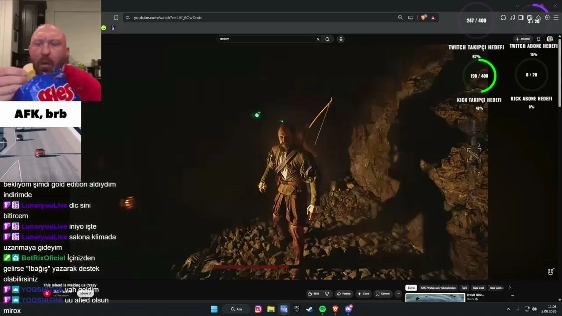Open the OH MY GOD recommended video thumbnail
This screenshot has height=316, width=562.
click(x=435, y=298)
